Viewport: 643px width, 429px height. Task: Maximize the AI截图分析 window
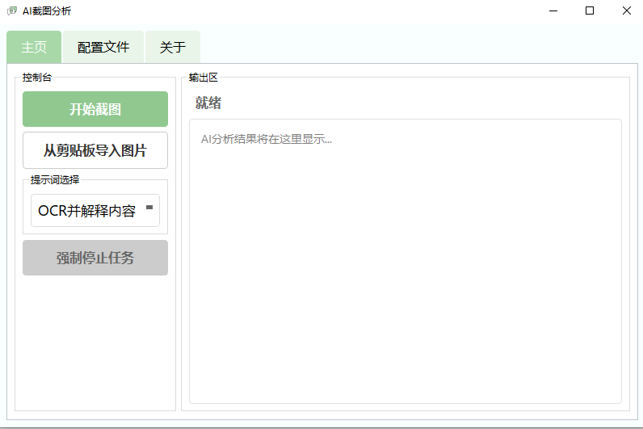coord(590,11)
